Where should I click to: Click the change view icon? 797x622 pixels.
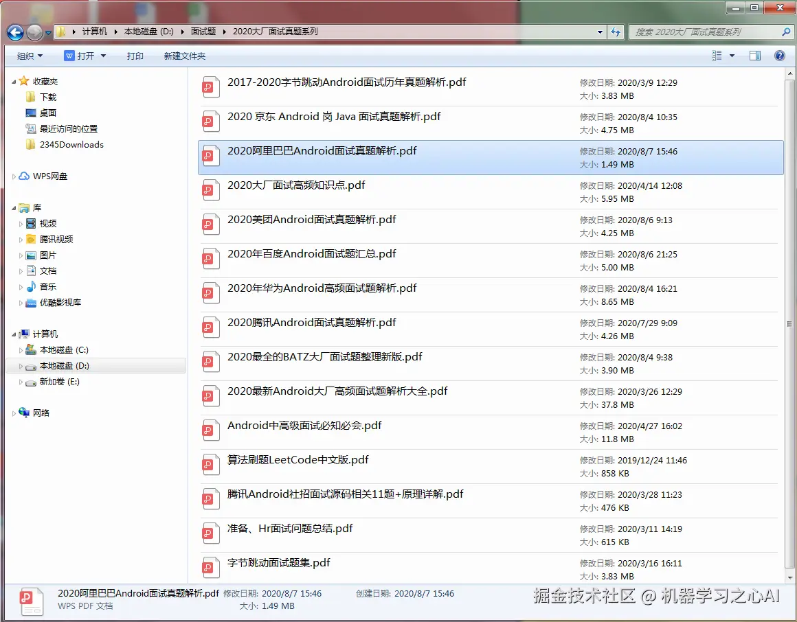[717, 56]
